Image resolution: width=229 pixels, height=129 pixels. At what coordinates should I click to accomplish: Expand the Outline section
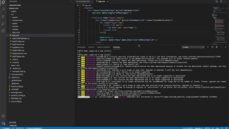(x=13, y=123)
